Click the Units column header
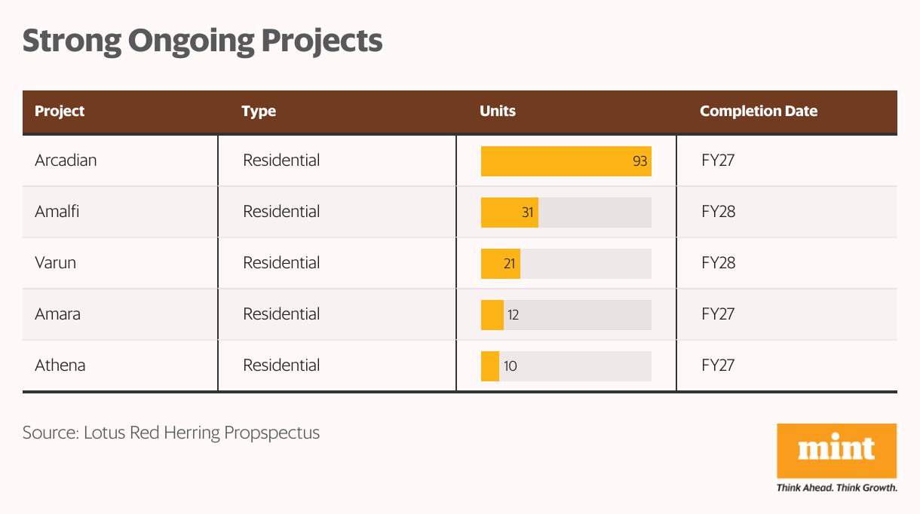This screenshot has width=920, height=514. [498, 111]
